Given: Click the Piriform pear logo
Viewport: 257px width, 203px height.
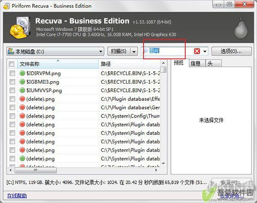Looking at the screenshot, I should [241, 28].
